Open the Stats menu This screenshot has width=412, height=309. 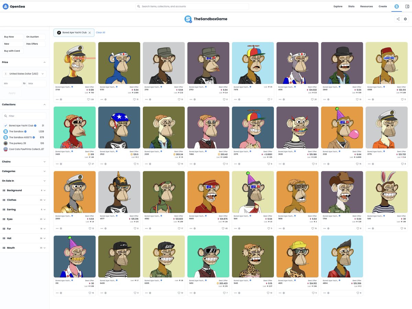[x=351, y=7]
